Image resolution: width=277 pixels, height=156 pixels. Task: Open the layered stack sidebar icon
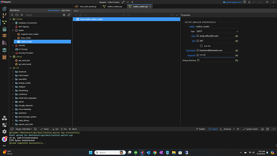[4, 50]
